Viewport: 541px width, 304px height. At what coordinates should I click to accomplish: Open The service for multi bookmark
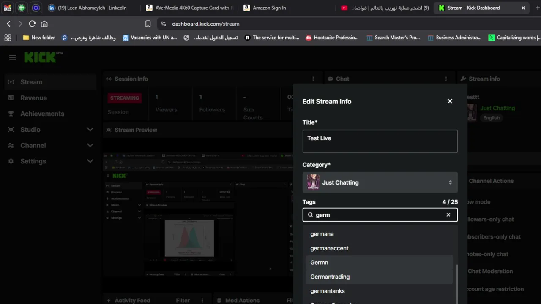[272, 38]
